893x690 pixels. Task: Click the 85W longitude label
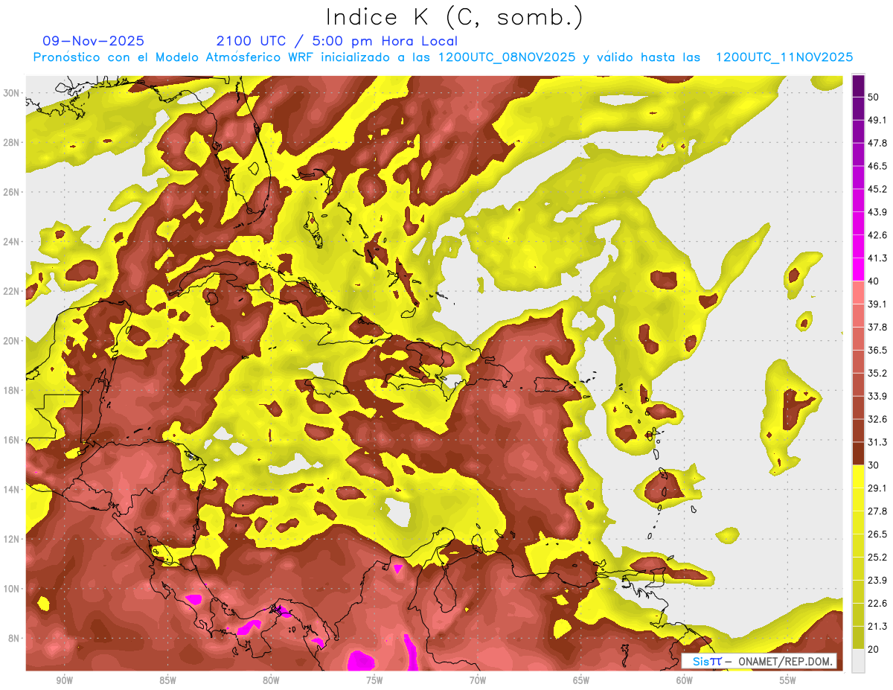point(167,680)
